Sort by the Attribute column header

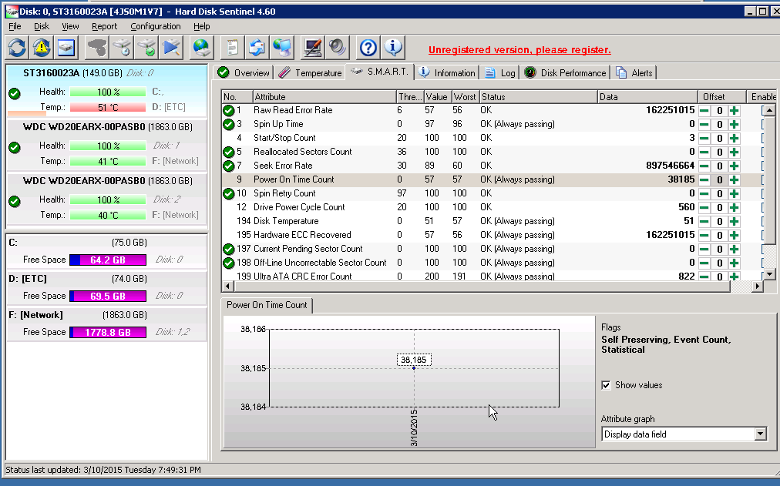point(324,97)
